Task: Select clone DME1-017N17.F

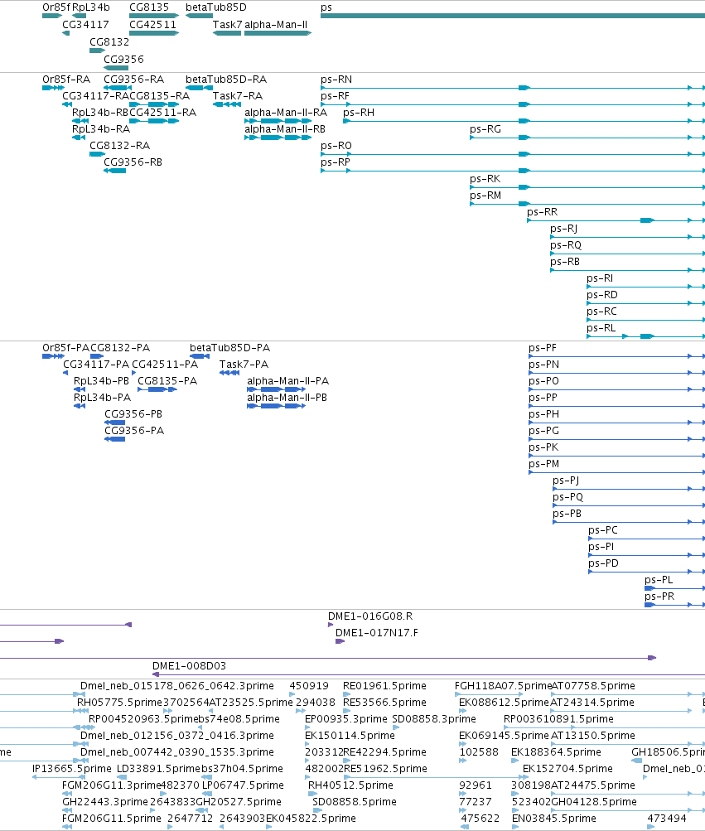Action: coord(377,633)
